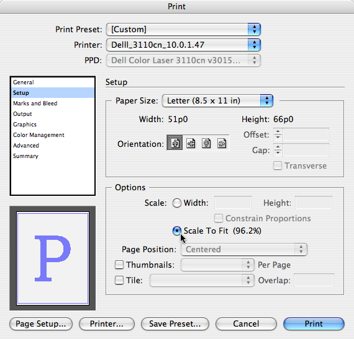The height and width of the screenshot is (339, 354).
Task: Click the Offset stepper arrows
Action: pyautogui.click(x=278, y=134)
